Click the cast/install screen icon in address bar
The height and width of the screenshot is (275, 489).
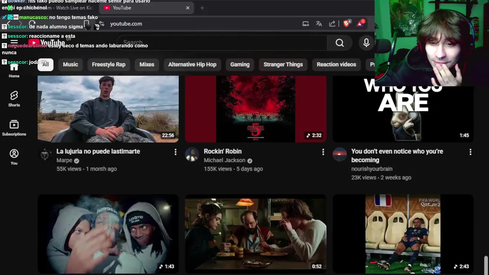pos(306,24)
